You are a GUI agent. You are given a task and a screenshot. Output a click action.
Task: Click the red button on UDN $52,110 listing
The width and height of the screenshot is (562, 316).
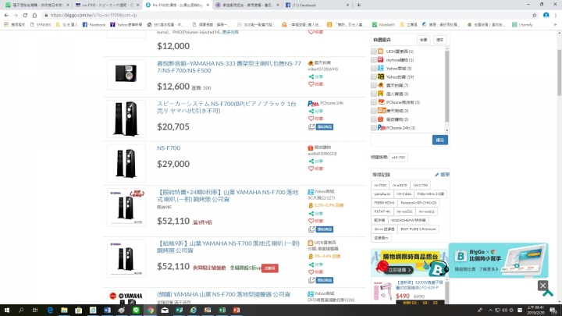pos(269,268)
